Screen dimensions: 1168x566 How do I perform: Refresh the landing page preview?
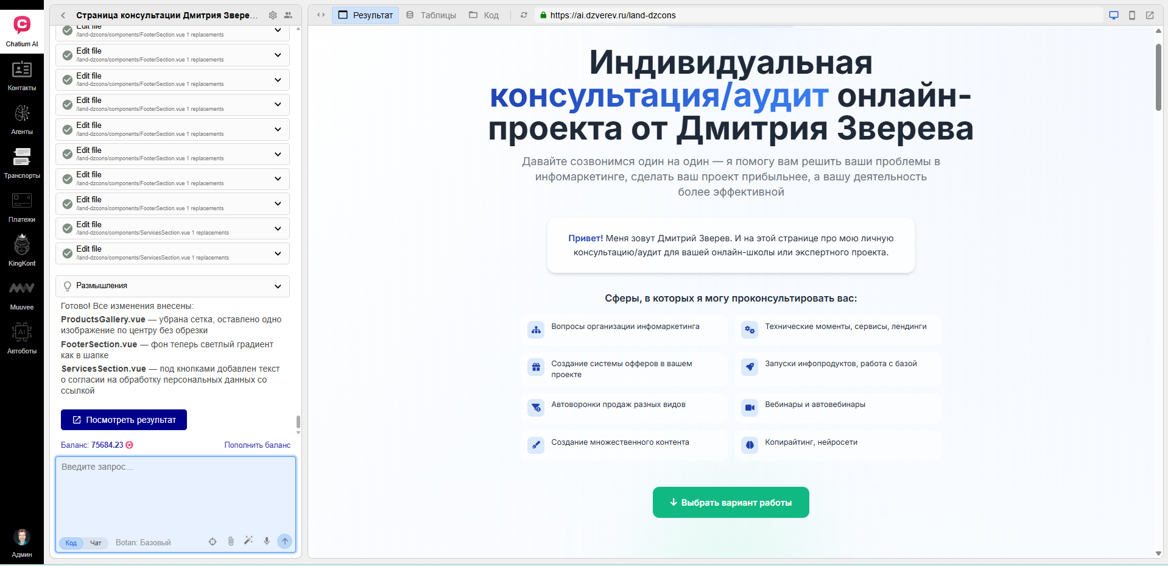524,15
